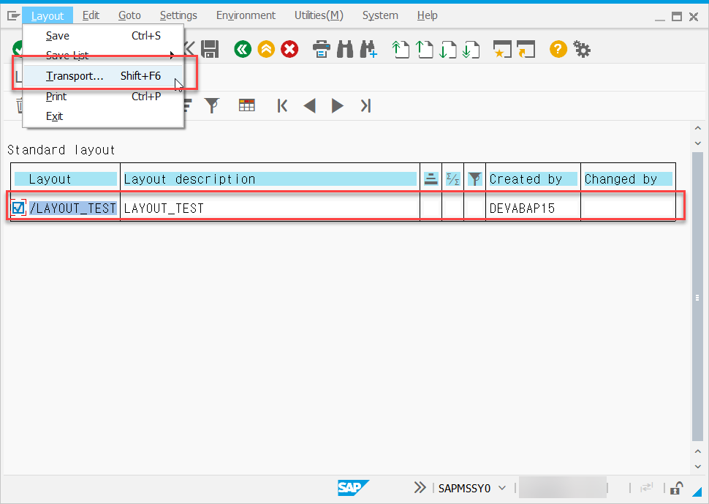Click the SAPMSSY0 program name in status bar
This screenshot has width=709, height=504.
pos(464,488)
